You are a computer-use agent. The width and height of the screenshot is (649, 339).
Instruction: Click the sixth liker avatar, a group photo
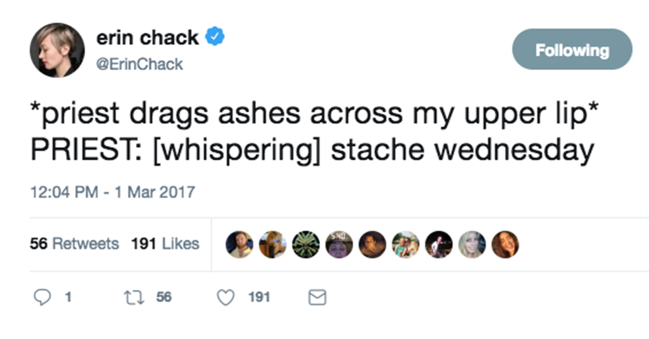tap(406, 245)
